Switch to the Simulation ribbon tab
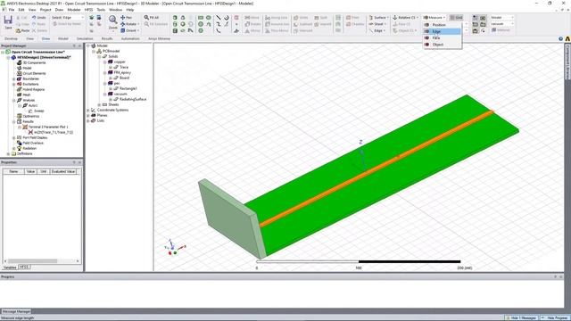Screen dimensions: 571x321 [85, 38]
